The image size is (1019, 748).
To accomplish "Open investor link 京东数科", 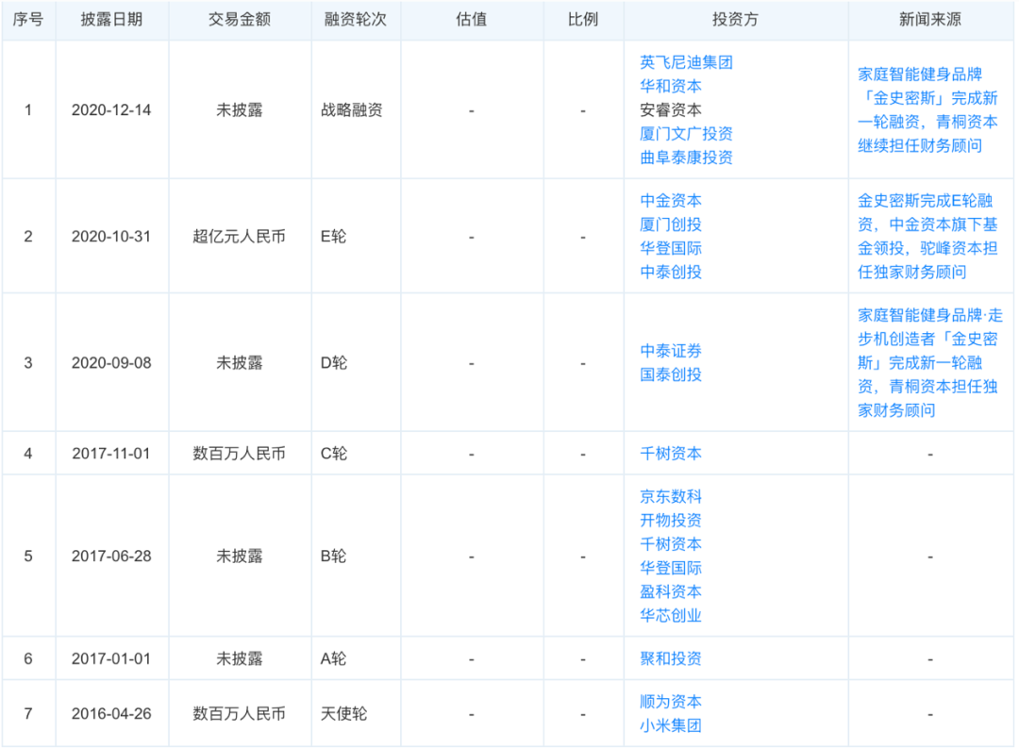I will pos(671,496).
